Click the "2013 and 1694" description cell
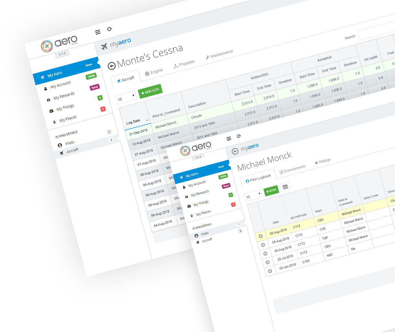 [205, 125]
